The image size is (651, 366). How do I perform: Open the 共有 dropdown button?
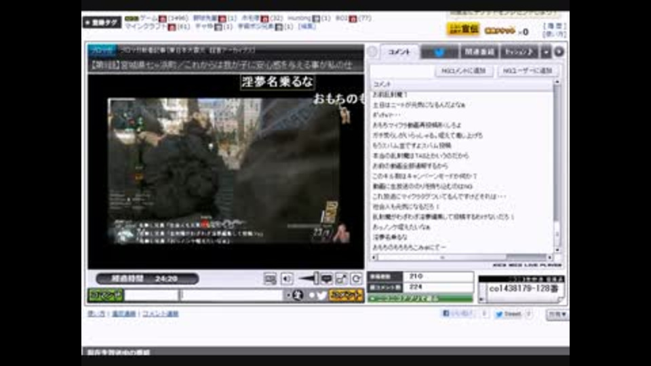[557, 314]
